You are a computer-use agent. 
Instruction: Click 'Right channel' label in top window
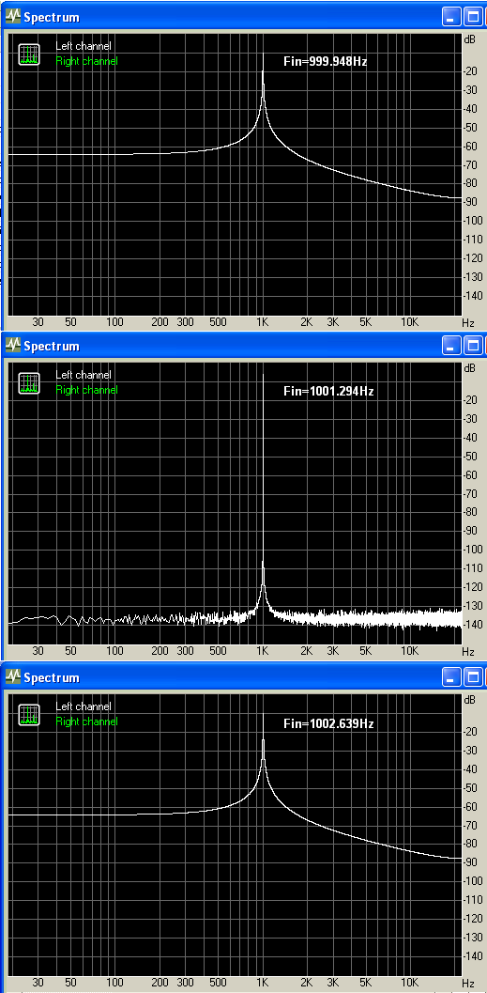coord(86,61)
